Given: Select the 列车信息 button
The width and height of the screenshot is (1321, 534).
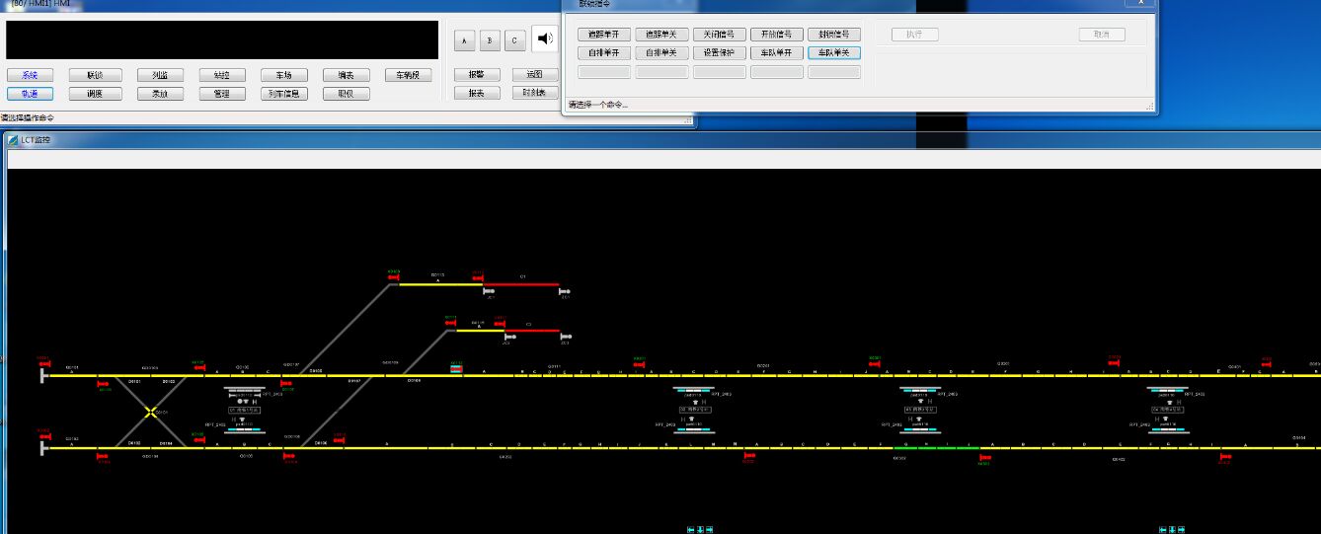Looking at the screenshot, I should 284,94.
